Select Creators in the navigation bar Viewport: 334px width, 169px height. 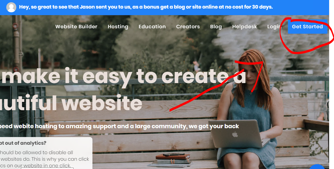[188, 27]
